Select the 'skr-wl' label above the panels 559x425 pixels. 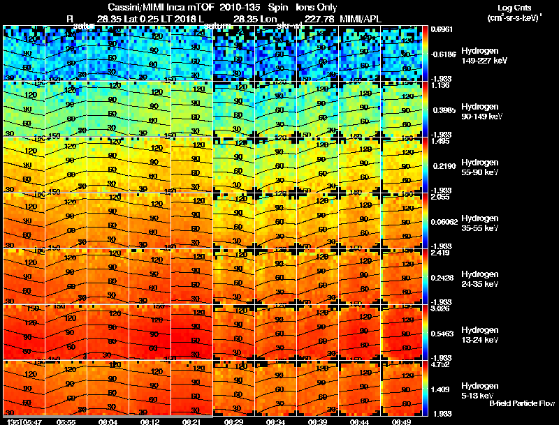pos(290,26)
